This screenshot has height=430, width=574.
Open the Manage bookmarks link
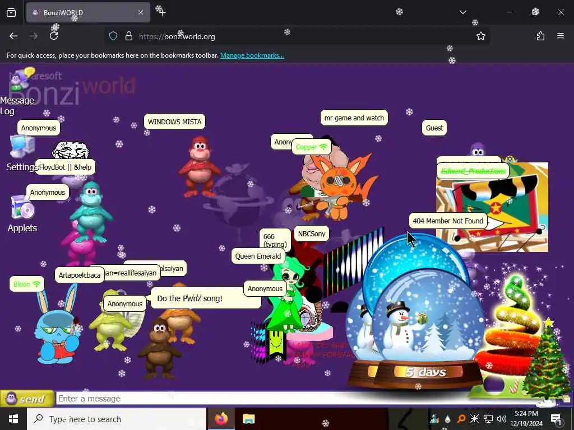252,55
